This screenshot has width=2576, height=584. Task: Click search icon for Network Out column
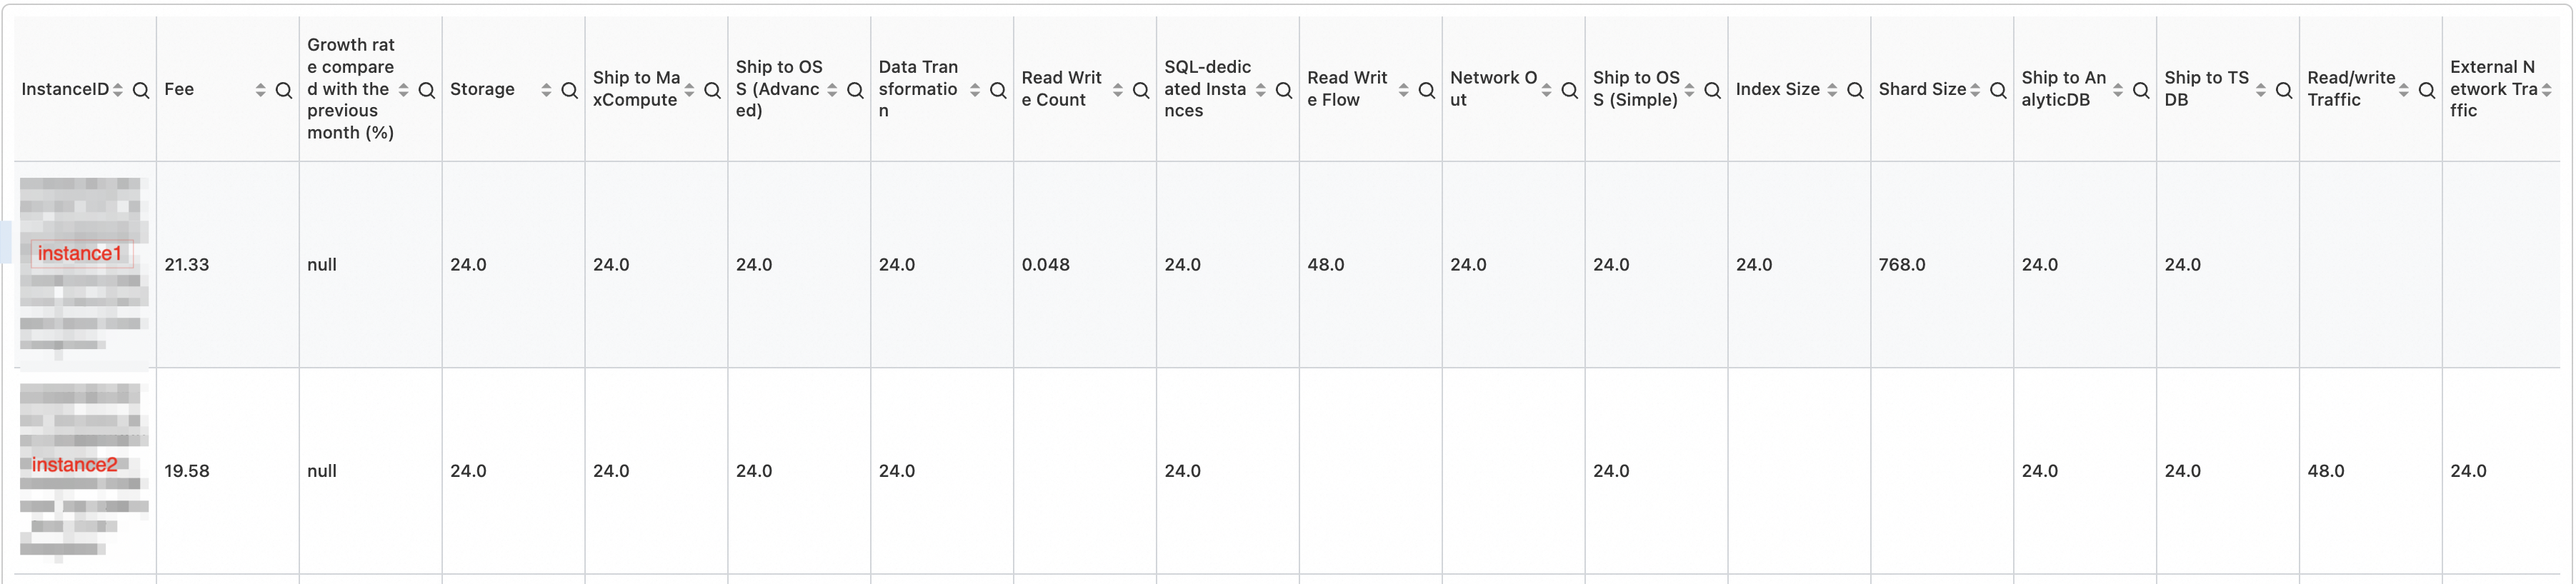[x=1570, y=90]
